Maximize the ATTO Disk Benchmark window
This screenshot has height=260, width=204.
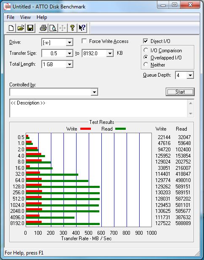click(175, 5)
